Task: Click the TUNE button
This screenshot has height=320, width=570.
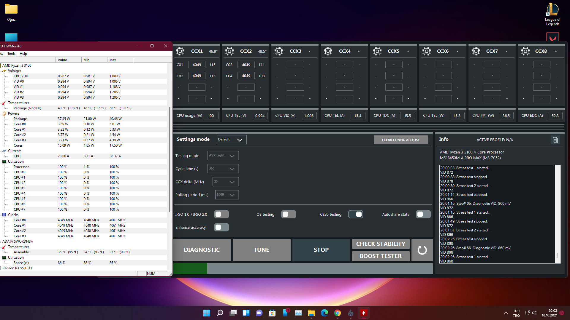Action: pos(262,250)
